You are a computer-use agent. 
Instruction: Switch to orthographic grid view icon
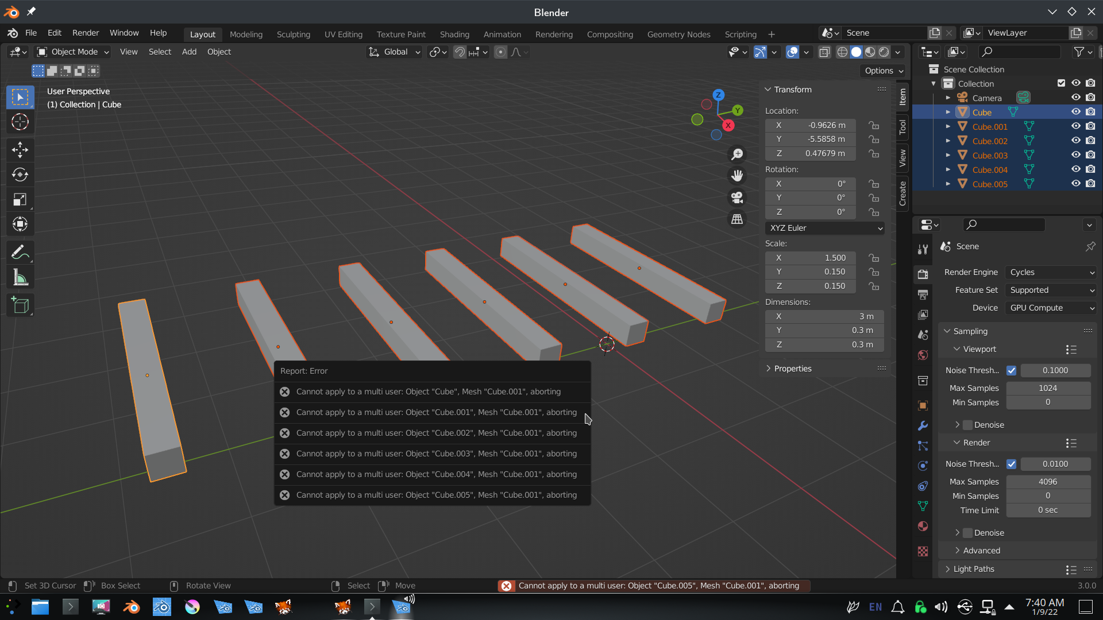click(737, 219)
